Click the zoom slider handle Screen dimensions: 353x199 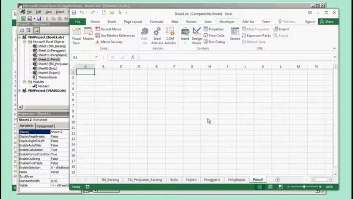(x=304, y=187)
